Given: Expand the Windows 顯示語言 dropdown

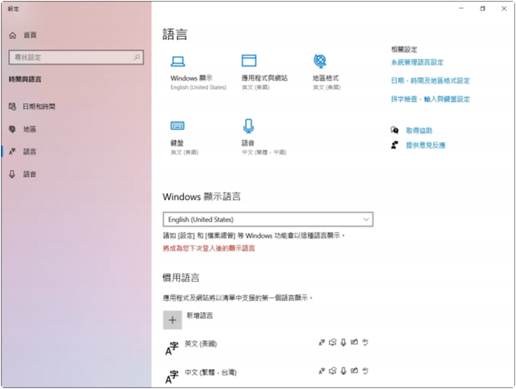Looking at the screenshot, I should [268, 219].
